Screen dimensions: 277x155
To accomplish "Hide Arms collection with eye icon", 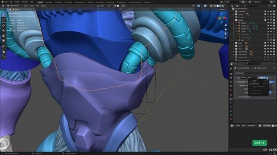I will (x=271, y=46).
